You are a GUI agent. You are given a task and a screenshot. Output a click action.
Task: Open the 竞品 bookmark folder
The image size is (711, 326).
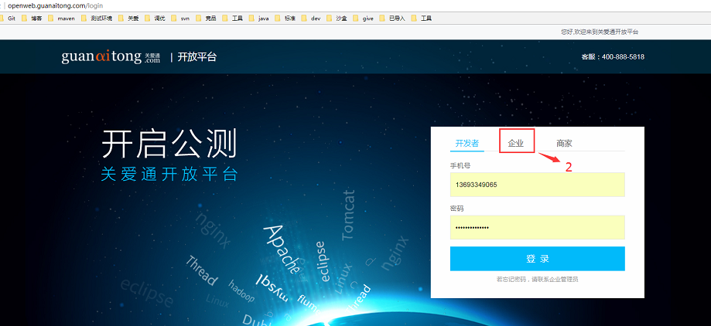click(x=207, y=19)
